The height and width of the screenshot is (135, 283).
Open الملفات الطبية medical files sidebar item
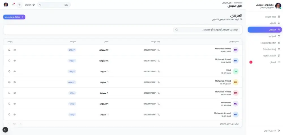click(265, 56)
